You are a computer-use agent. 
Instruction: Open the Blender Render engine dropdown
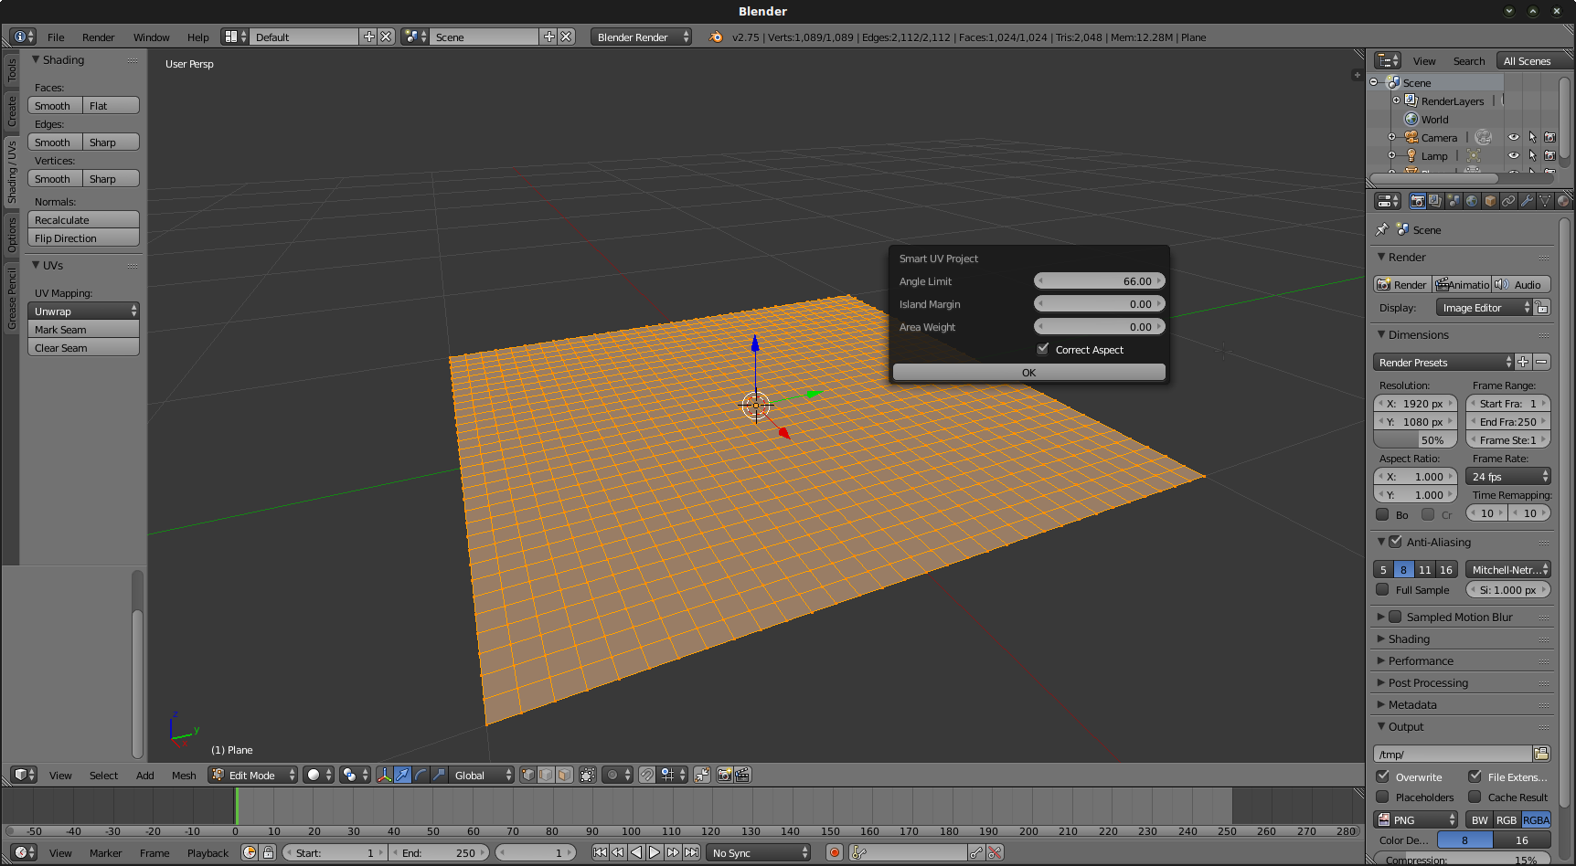tap(641, 37)
